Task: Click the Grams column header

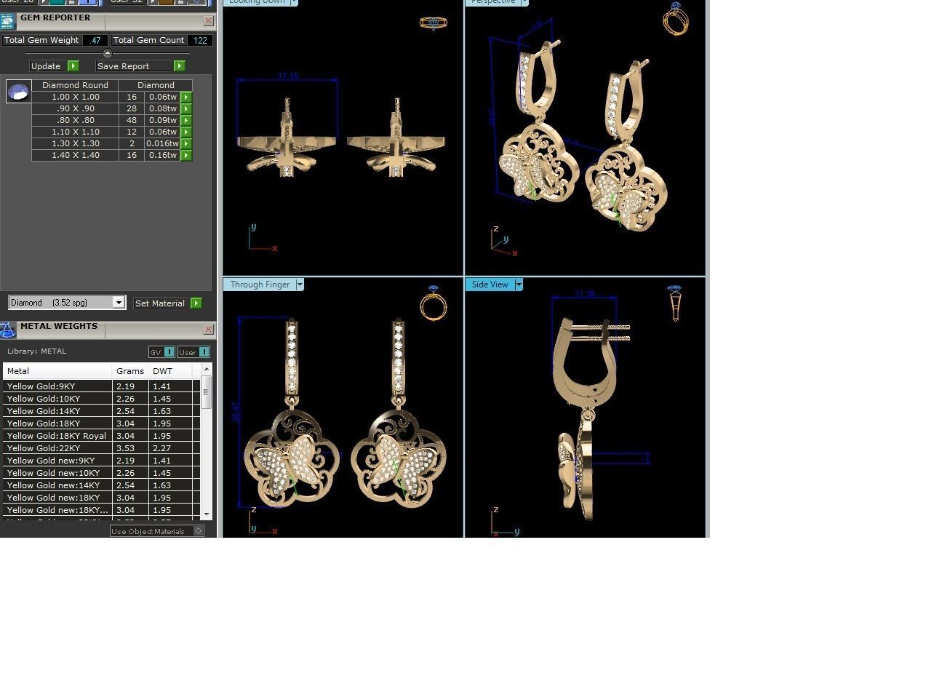Action: 130,371
